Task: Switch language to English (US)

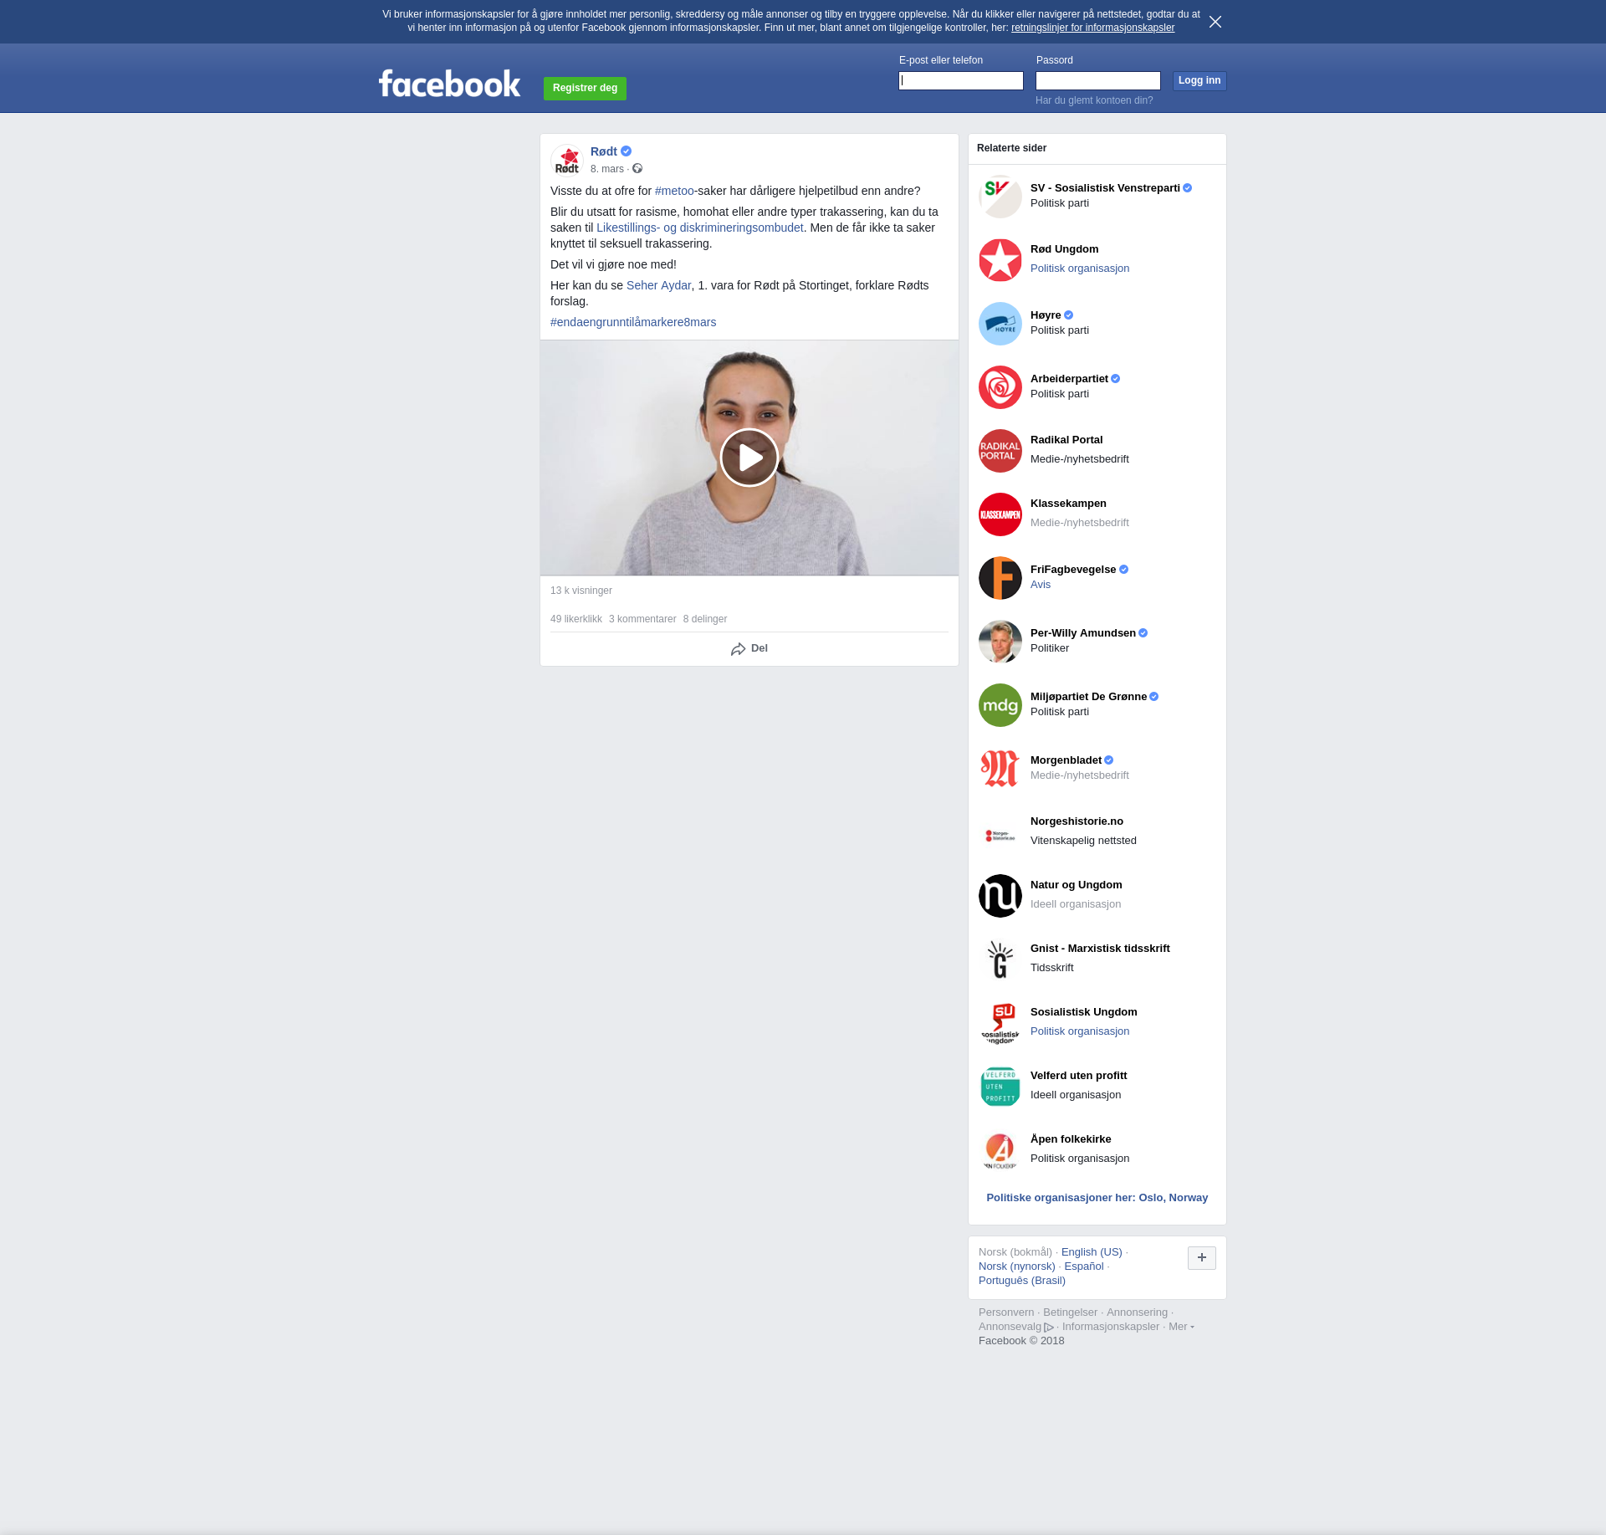Action: pos(1092,1252)
